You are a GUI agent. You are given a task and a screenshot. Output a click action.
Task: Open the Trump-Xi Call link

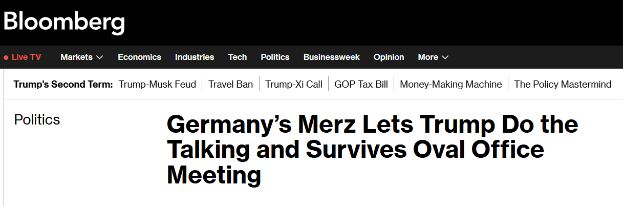coord(294,85)
